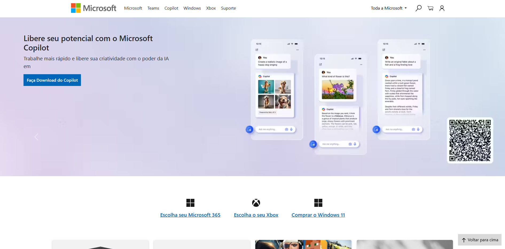Click the Xbox logo icon

pyautogui.click(x=256, y=203)
